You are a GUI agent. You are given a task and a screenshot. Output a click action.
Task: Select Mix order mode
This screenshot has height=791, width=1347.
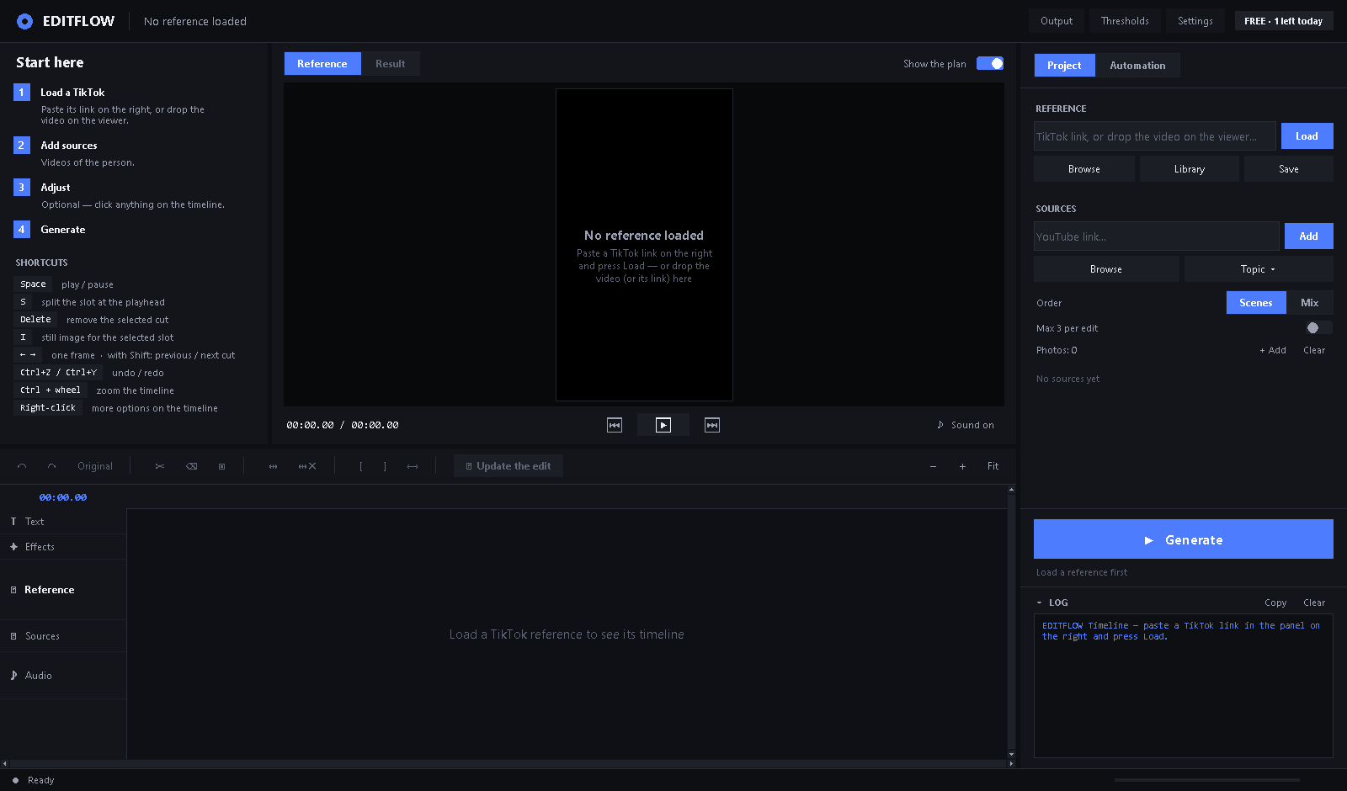point(1310,303)
